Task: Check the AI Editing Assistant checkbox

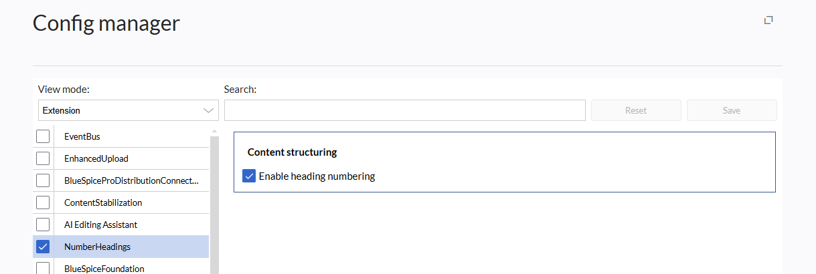Action: click(43, 225)
